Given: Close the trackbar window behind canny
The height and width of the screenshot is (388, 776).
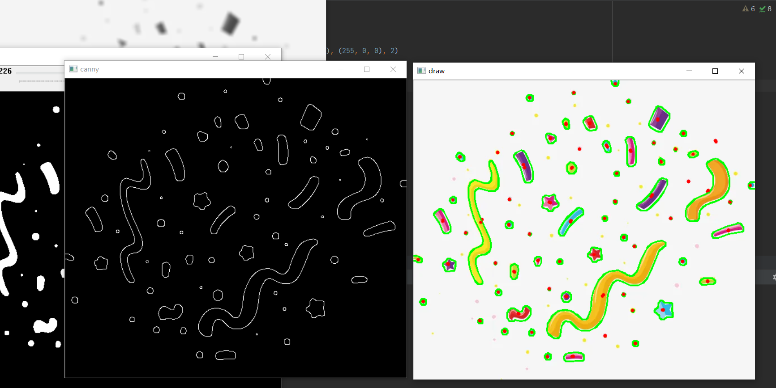Looking at the screenshot, I should point(268,56).
